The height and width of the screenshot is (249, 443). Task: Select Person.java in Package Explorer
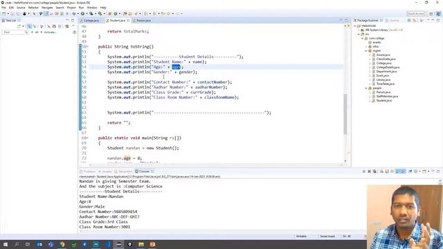pos(383,92)
